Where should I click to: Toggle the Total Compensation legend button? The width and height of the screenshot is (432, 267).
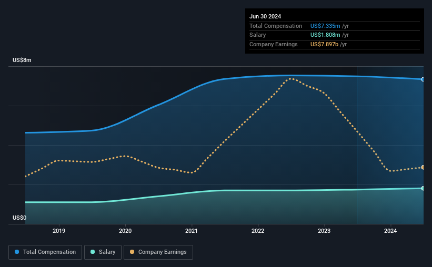45,252
